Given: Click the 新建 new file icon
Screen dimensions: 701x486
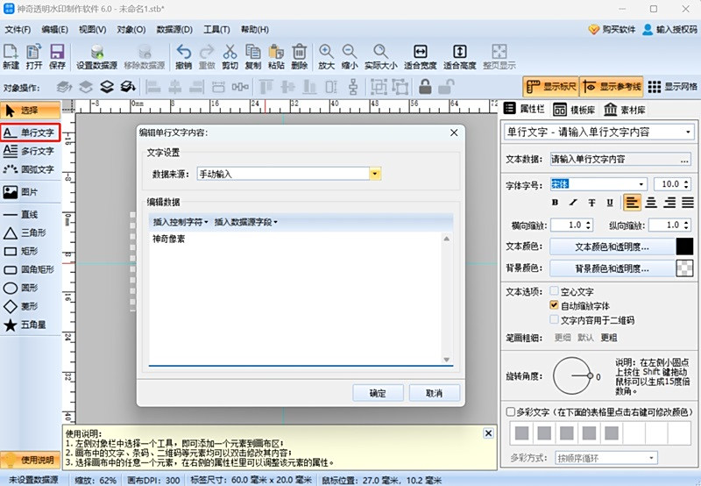Looking at the screenshot, I should (11, 56).
